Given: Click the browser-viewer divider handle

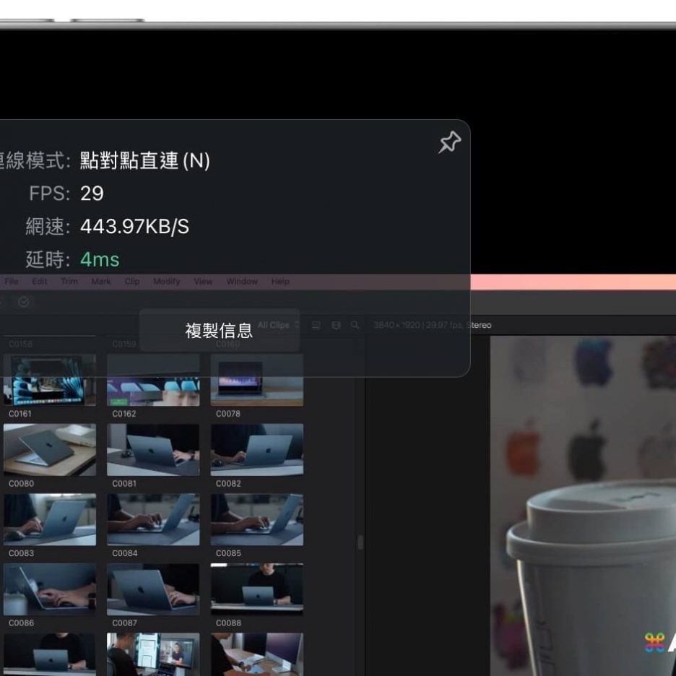Looking at the screenshot, I should coord(360,542).
